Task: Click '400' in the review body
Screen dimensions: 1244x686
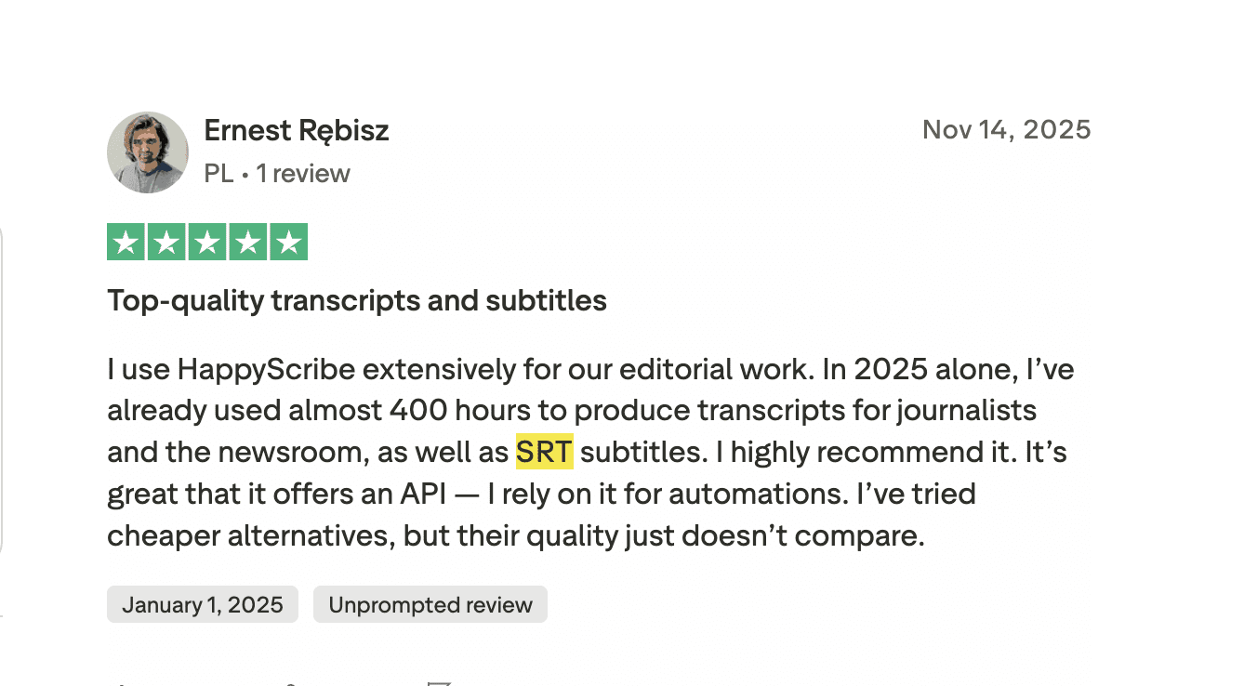Action: point(415,411)
